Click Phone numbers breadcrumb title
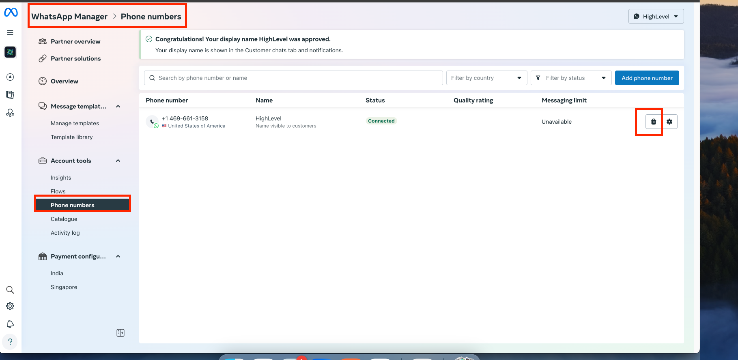Screen dimensions: 738x360 click(151, 17)
